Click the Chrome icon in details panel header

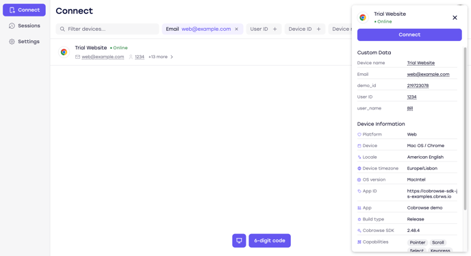click(363, 17)
